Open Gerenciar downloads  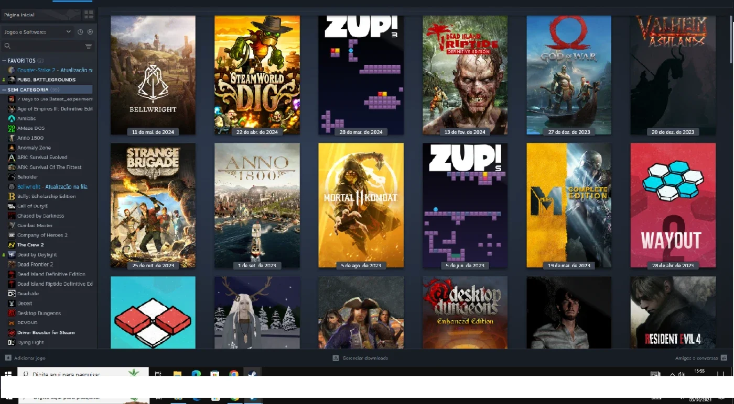point(365,358)
